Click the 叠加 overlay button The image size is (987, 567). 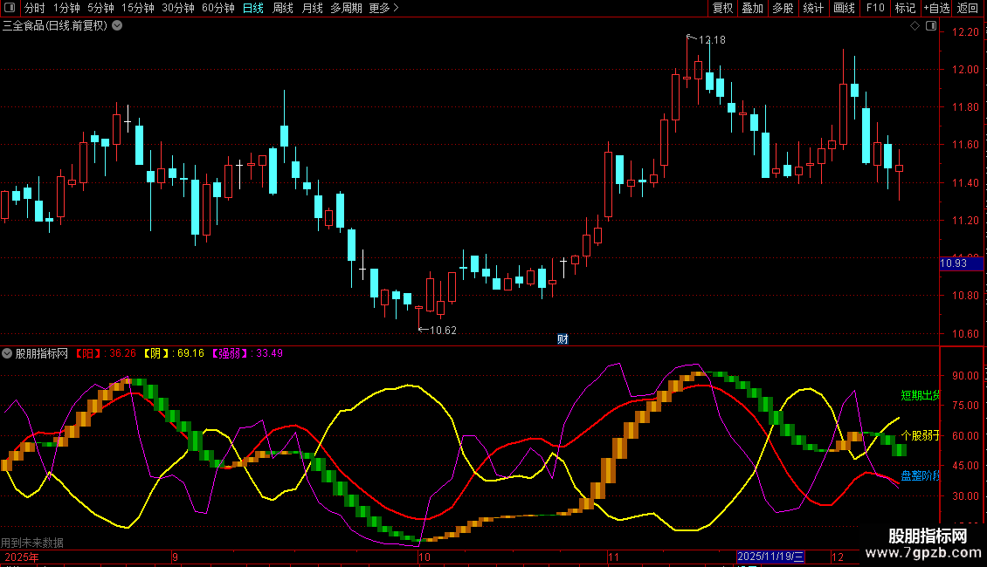coord(752,8)
